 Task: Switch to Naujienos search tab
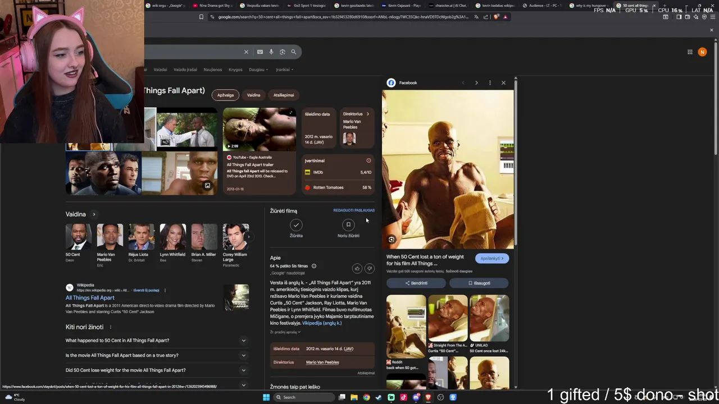click(213, 70)
